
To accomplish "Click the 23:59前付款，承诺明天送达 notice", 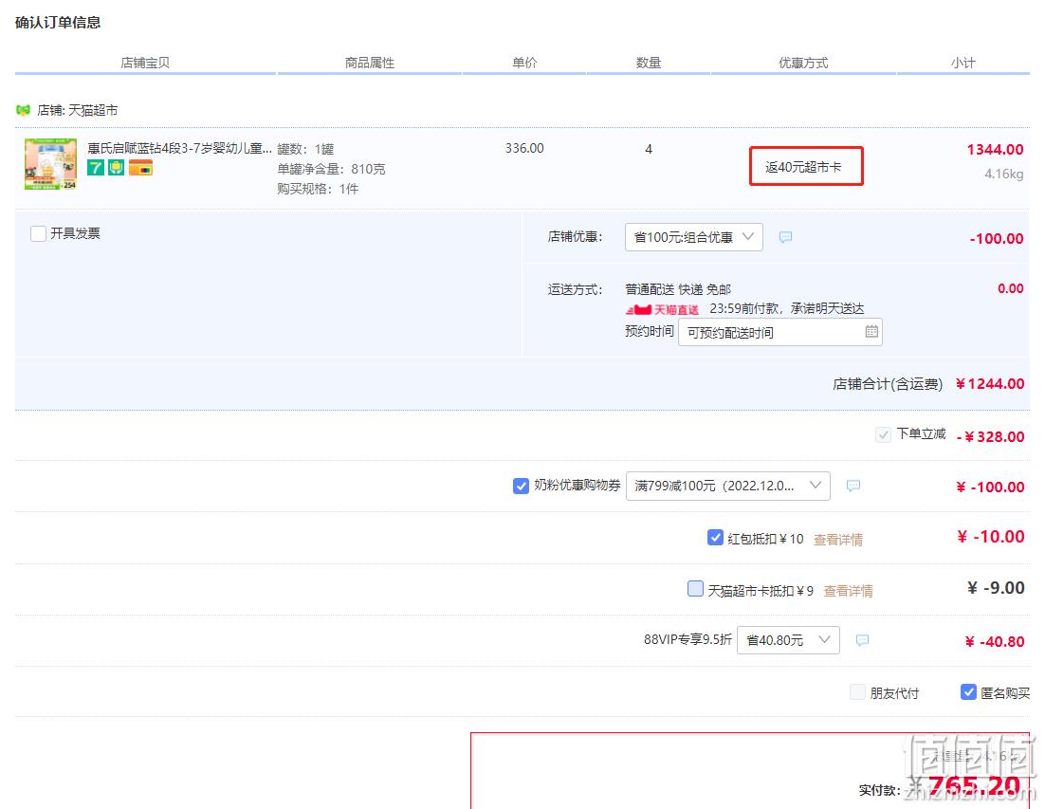I will click(786, 308).
